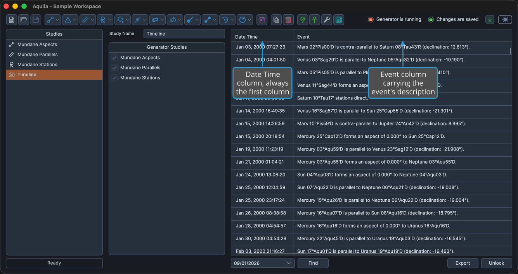Select Venus parallel to Neptune 05°Aqu32'D event
Viewport: 518px width, 274px height.
(402, 60)
